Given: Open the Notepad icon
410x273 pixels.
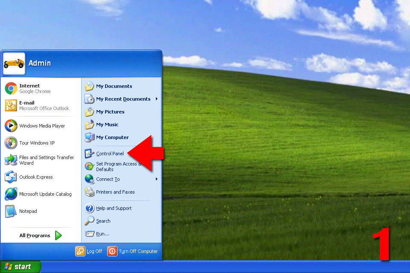Looking at the screenshot, I should (x=11, y=211).
